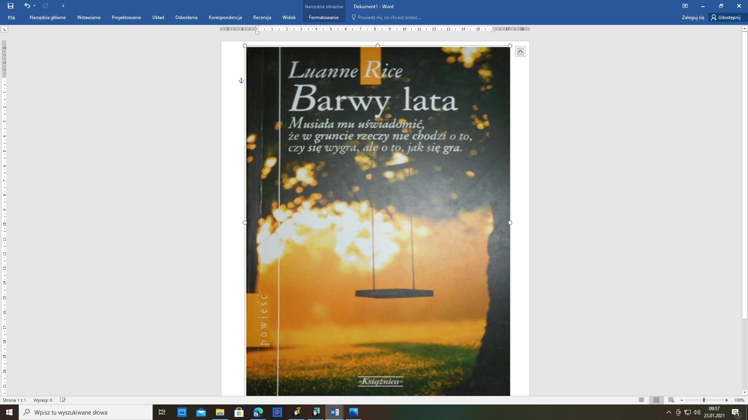Click the zoom slider handle
The image size is (748, 420).
[704, 400]
